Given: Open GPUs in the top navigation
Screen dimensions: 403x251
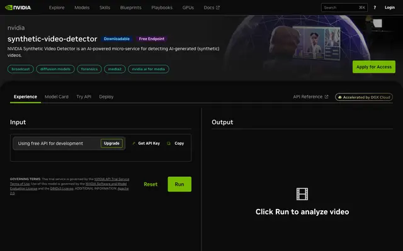Looking at the screenshot, I should [188, 8].
